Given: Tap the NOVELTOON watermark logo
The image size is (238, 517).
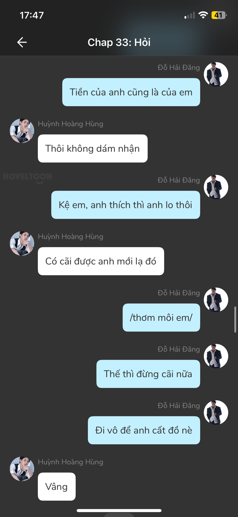Looking at the screenshot, I should [27, 177].
